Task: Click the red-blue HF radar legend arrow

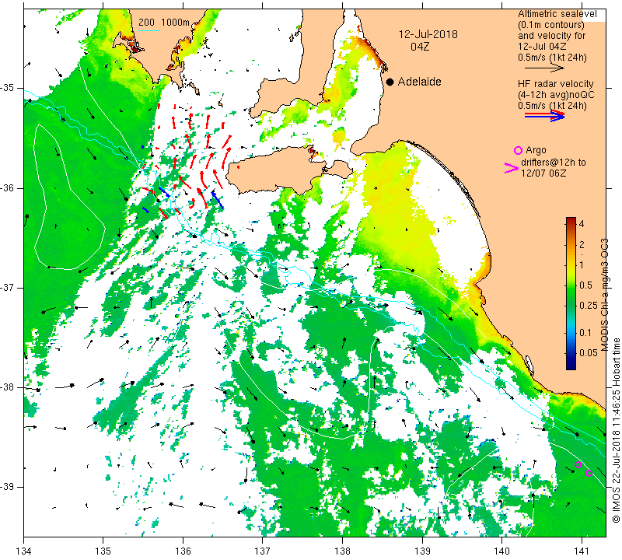Action: point(544,115)
